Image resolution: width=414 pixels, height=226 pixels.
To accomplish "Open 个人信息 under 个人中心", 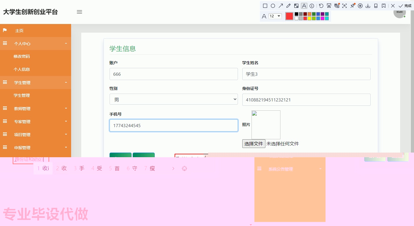I will click(22, 69).
